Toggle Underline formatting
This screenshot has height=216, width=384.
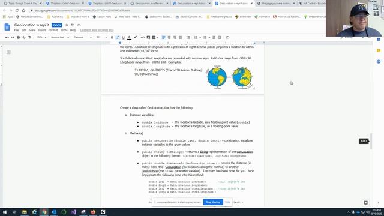(x=123, y=37)
